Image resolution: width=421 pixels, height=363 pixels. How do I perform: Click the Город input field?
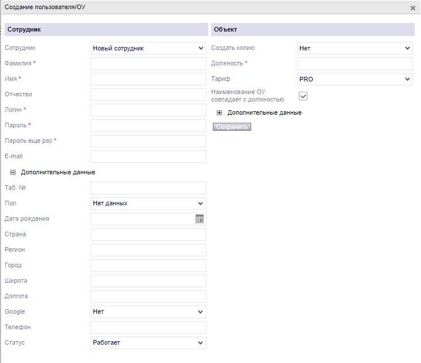pyautogui.click(x=148, y=265)
